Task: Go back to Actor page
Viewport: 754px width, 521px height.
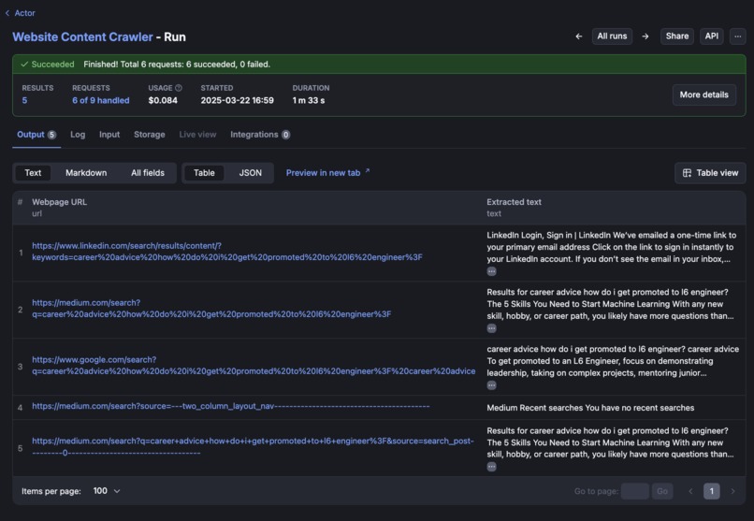Action: coord(21,13)
